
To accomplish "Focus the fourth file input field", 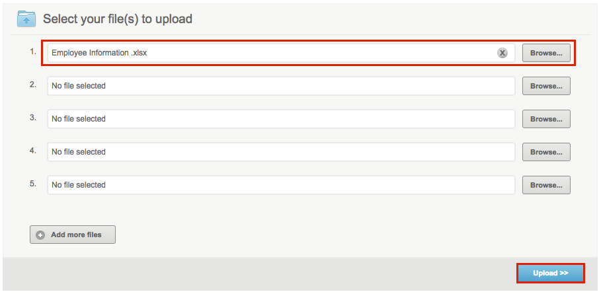I will [281, 152].
